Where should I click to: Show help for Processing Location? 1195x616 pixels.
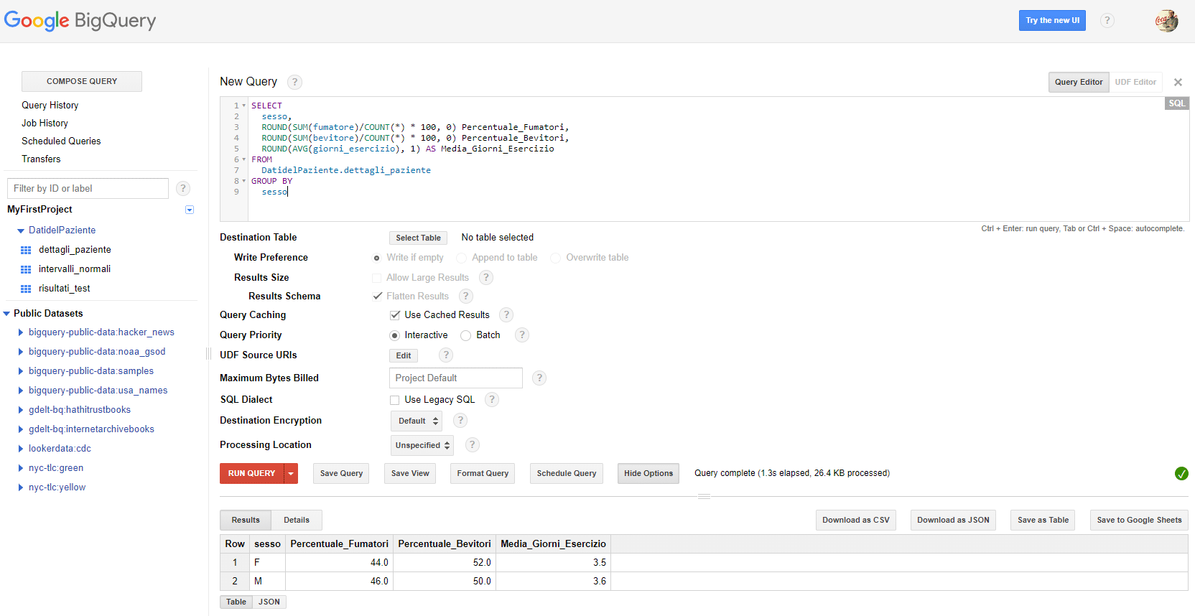coord(472,444)
